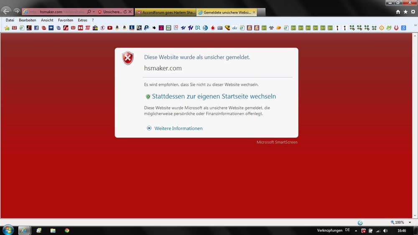Viewport: 418px width, 235px height.
Task: Click Stattdessen zur eigenen Startseite wechseln link
Action: pyautogui.click(x=214, y=97)
